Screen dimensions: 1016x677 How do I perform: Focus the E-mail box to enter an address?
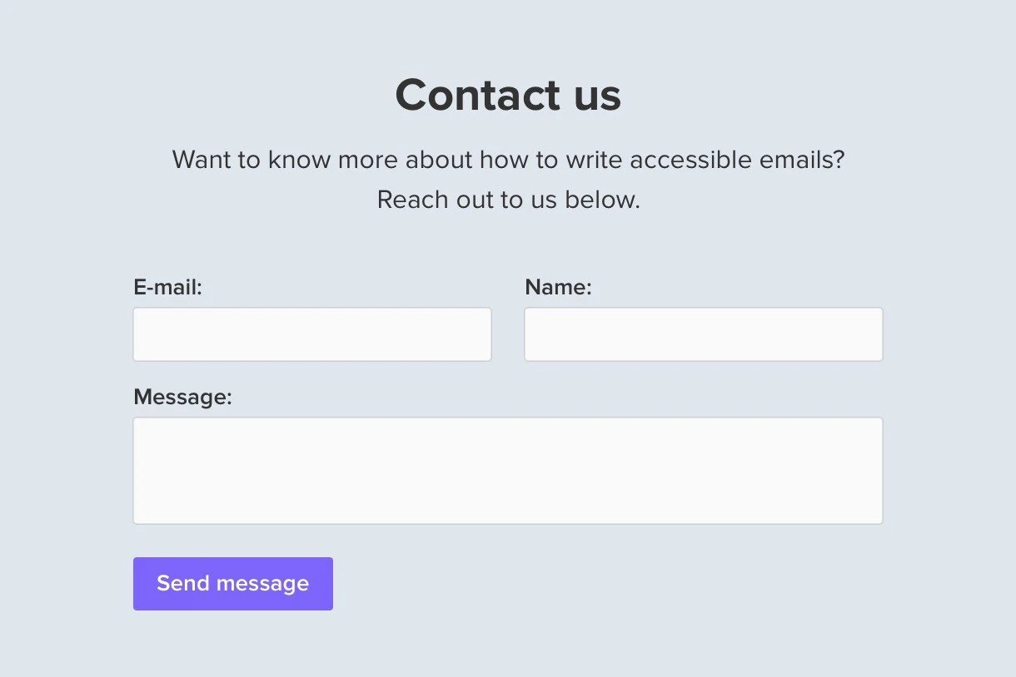tap(311, 334)
